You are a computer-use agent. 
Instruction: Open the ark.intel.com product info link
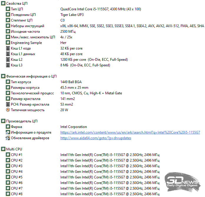point(130,132)
